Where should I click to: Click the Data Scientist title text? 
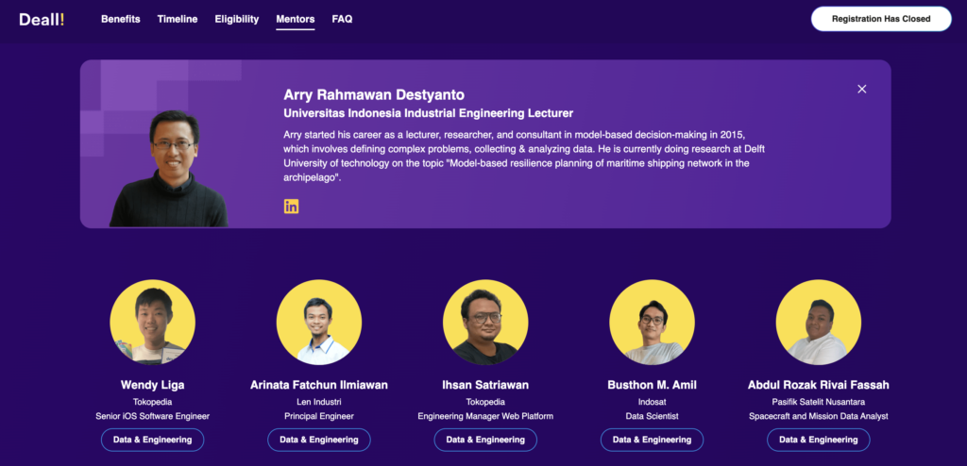click(x=652, y=416)
